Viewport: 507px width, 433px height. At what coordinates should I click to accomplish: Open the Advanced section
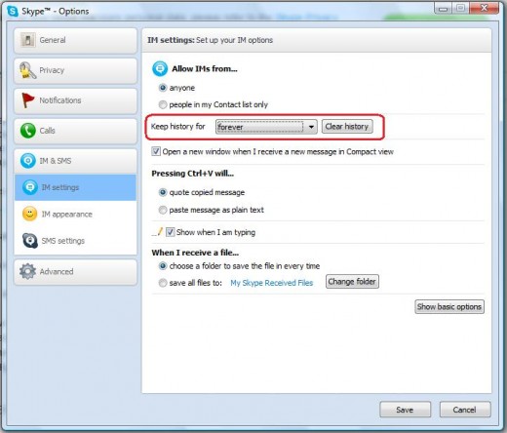[x=75, y=272]
